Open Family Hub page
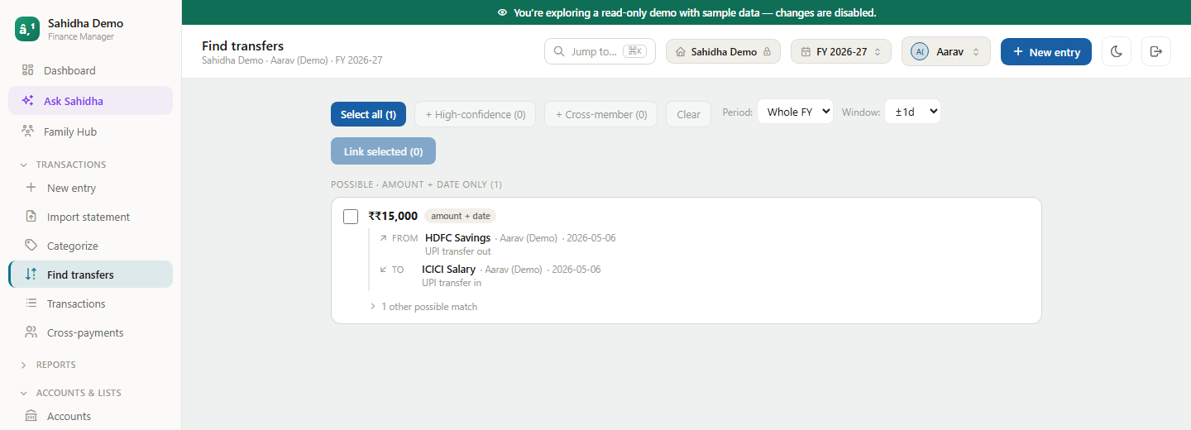The width and height of the screenshot is (1191, 430). 91,131
